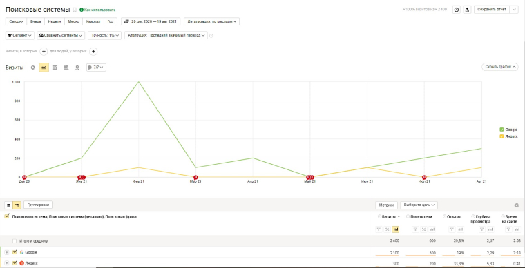Screen dimensions: 525x268
Task: Toggle the Google legend color swatch
Action: [x=502, y=130]
